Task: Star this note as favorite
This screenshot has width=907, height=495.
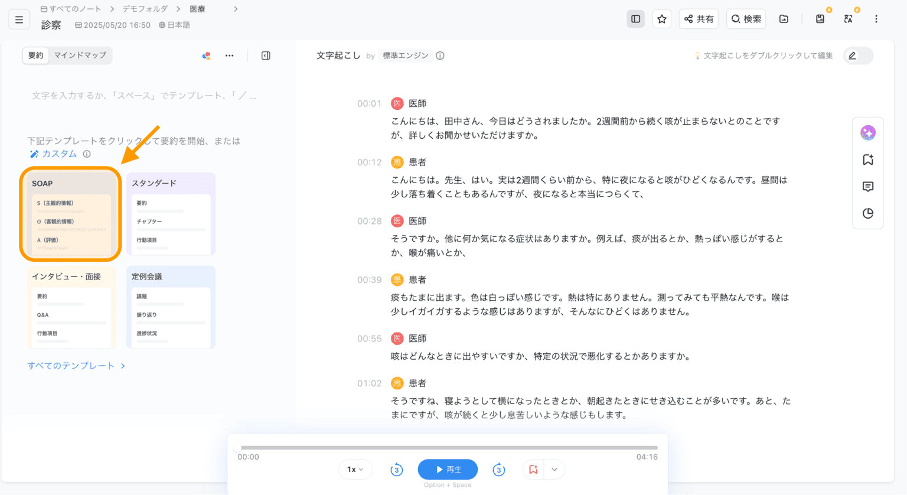Action: coord(661,19)
